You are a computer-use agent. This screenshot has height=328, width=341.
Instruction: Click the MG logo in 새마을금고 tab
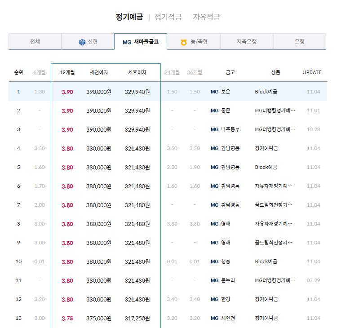pyautogui.click(x=127, y=42)
